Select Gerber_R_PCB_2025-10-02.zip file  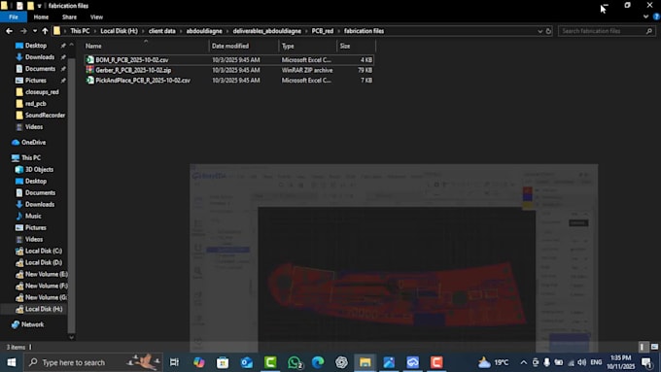coord(133,70)
